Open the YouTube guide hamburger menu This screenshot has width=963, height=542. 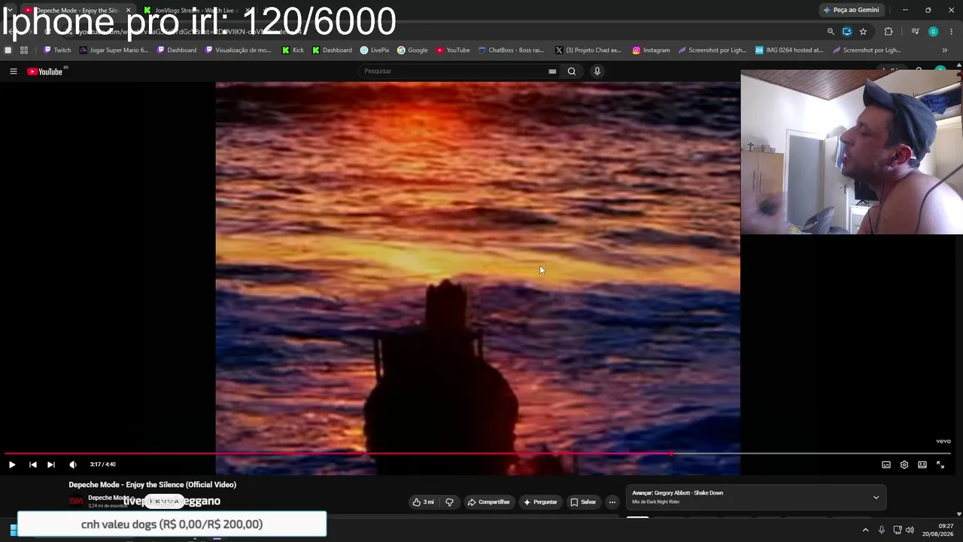[x=13, y=72]
